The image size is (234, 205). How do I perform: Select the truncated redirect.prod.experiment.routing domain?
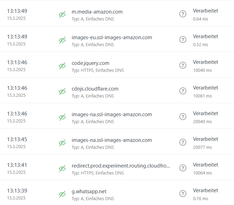[121, 166]
